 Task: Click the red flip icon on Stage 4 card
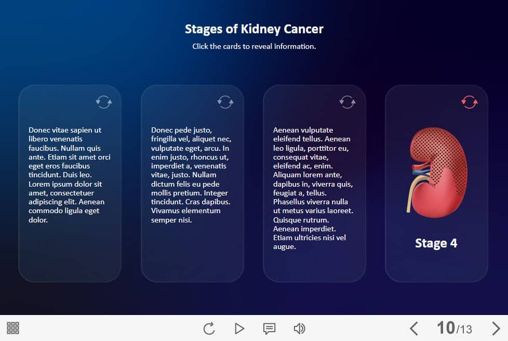click(470, 101)
